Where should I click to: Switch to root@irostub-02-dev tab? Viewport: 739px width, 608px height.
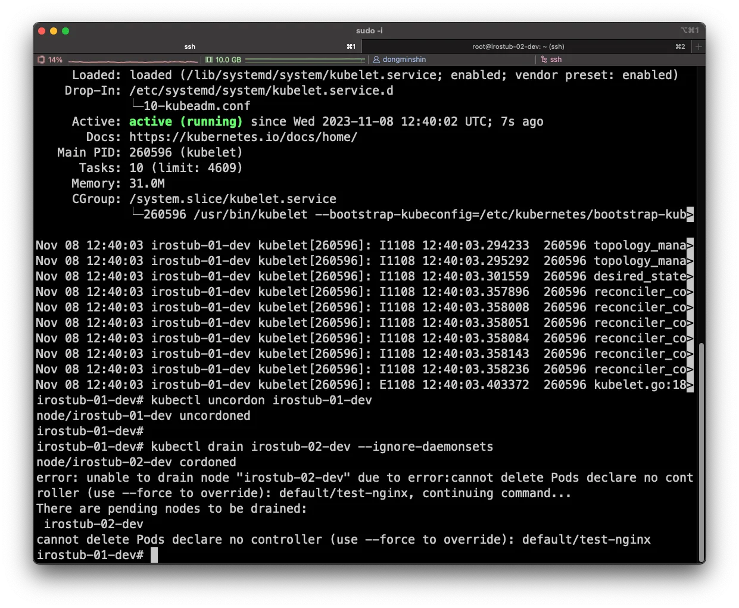(x=518, y=46)
